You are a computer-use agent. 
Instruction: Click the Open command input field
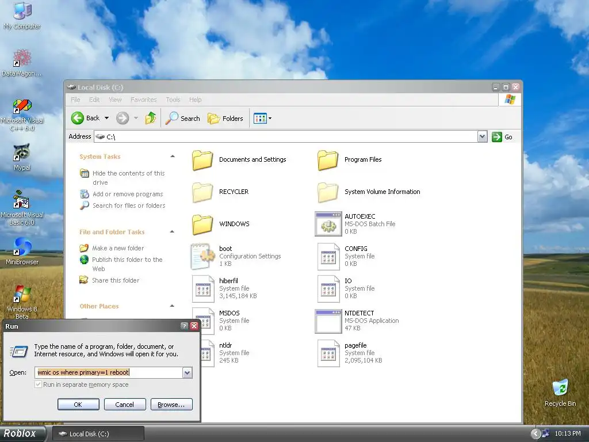tap(109, 372)
